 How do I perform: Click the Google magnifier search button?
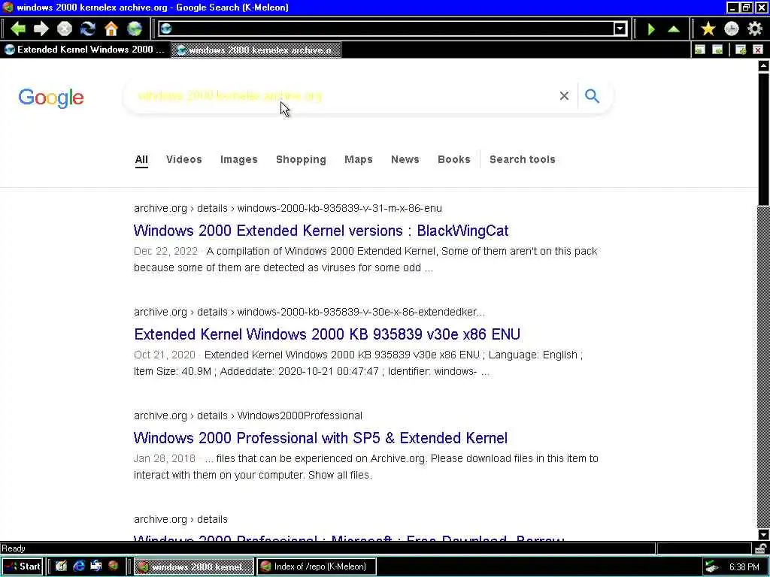pos(593,96)
